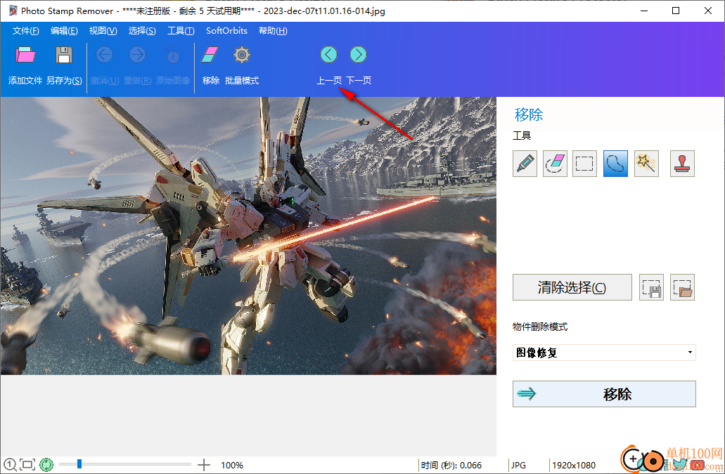The height and width of the screenshot is (474, 725).
Task: Click the Remove (移除) eraser toolbar icon
Action: pyautogui.click(x=210, y=55)
